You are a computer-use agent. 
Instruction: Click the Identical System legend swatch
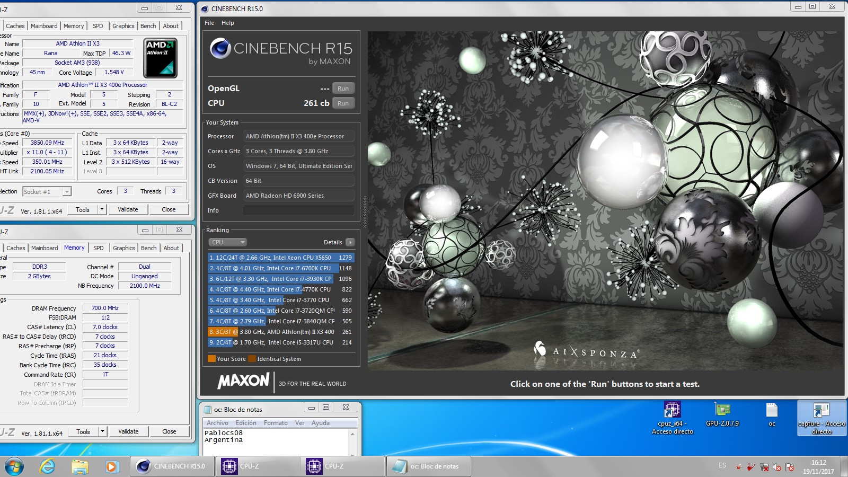click(x=252, y=358)
